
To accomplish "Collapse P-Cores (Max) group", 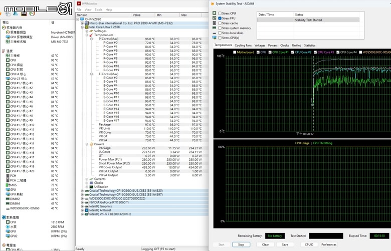I will 92,39.
